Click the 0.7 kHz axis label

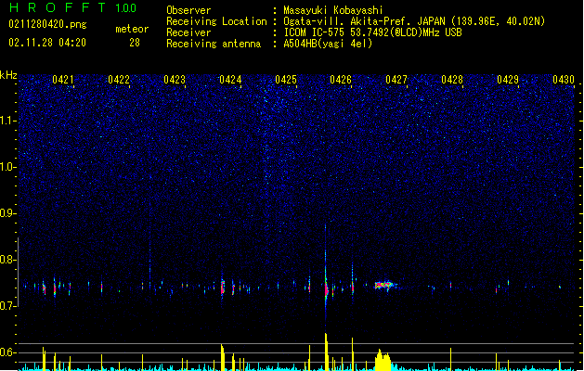(7, 306)
